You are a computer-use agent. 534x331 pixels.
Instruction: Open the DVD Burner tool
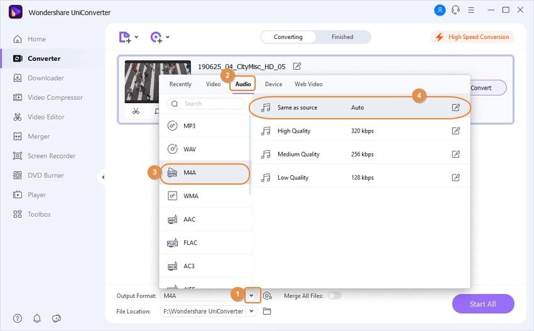point(38,175)
